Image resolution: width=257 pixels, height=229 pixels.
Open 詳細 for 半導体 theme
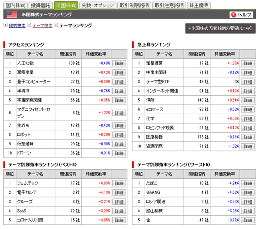[119, 91]
